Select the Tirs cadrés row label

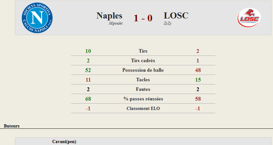pos(143,61)
